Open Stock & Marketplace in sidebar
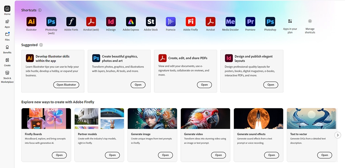345x168 pixels. (7, 77)
